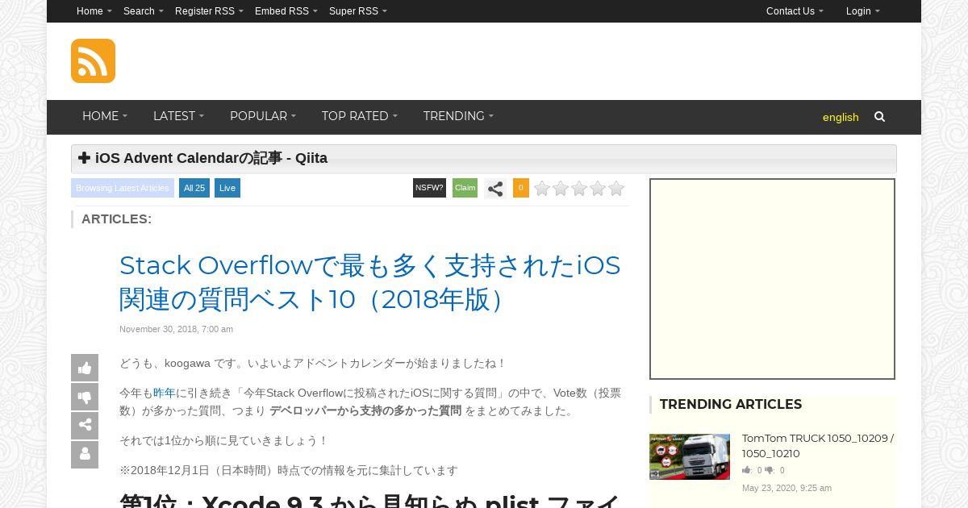The height and width of the screenshot is (508, 968).
Task: Open the HOME main navigation item
Action: pyautogui.click(x=105, y=116)
